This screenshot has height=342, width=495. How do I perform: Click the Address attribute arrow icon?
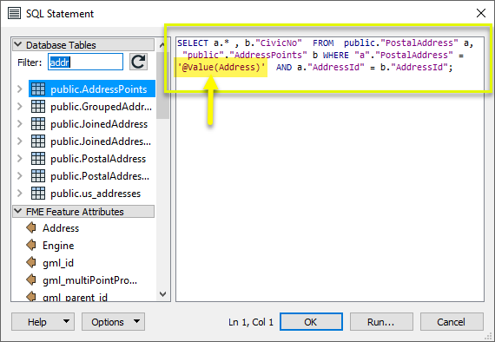(31, 227)
